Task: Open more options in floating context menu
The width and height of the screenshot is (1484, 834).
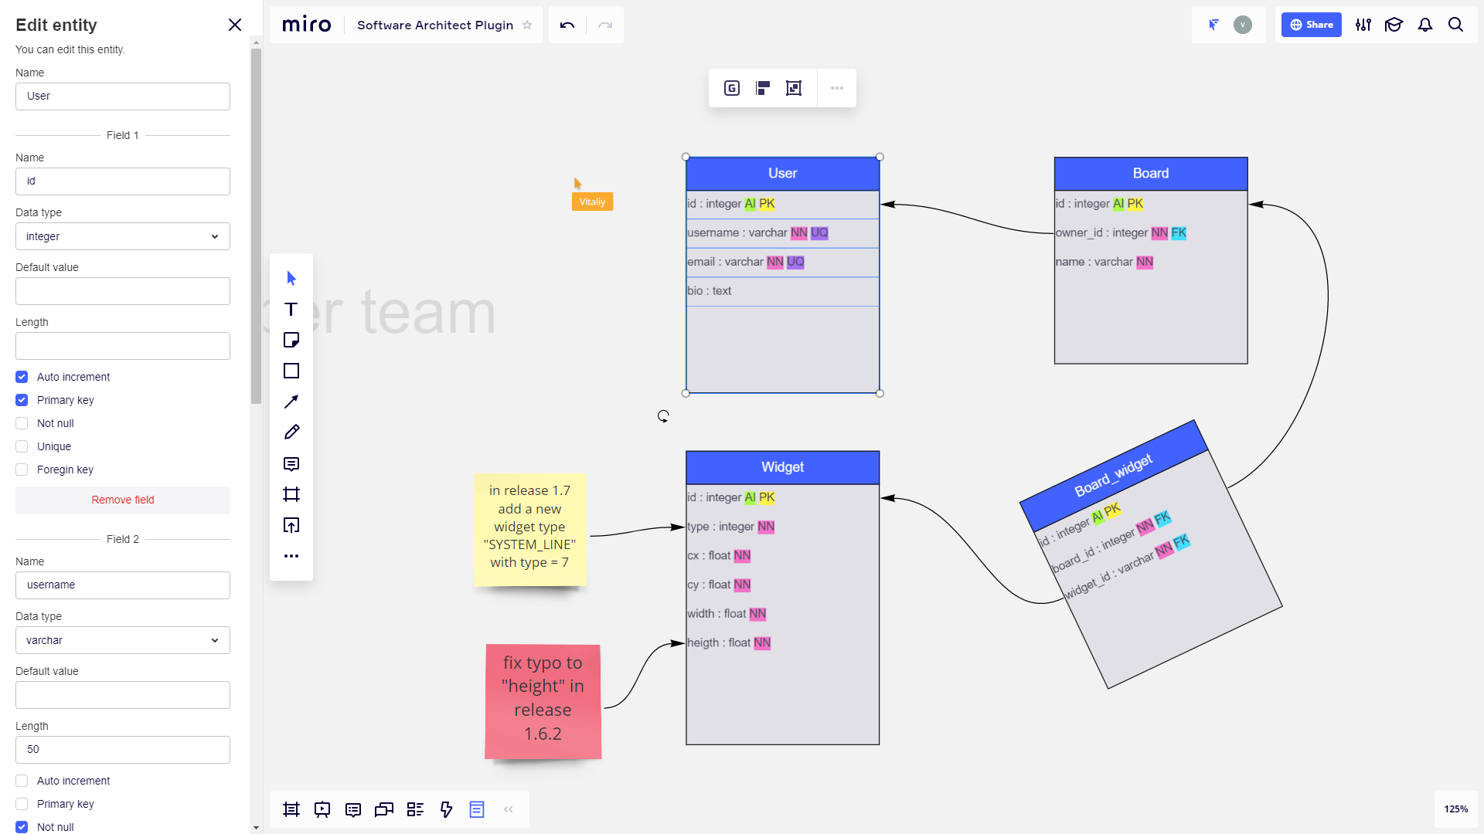Action: [x=837, y=88]
